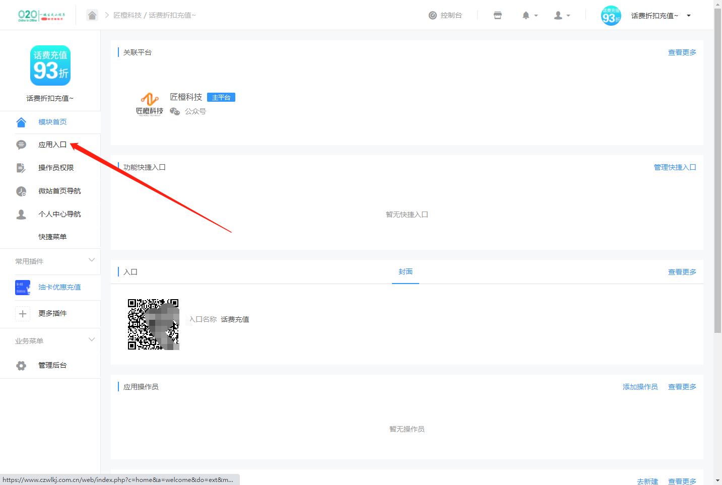Click 添加操作员 link
This screenshot has height=485, width=722.
[640, 387]
